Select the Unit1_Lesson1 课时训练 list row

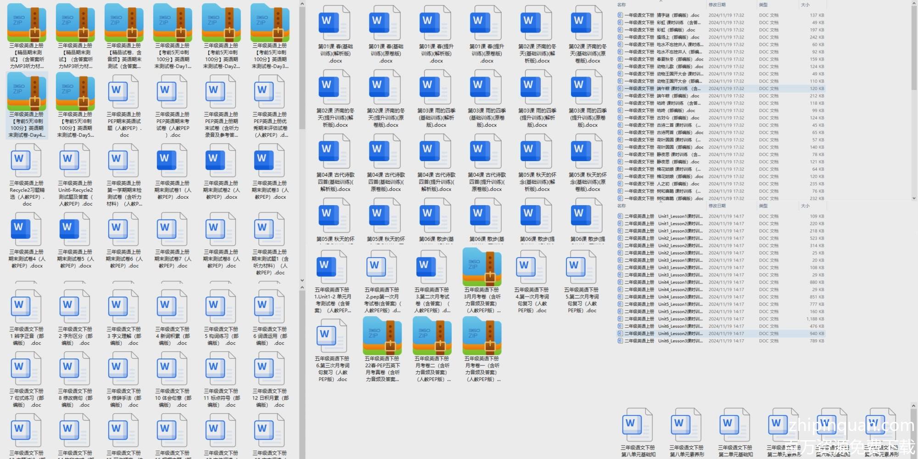[679, 216]
